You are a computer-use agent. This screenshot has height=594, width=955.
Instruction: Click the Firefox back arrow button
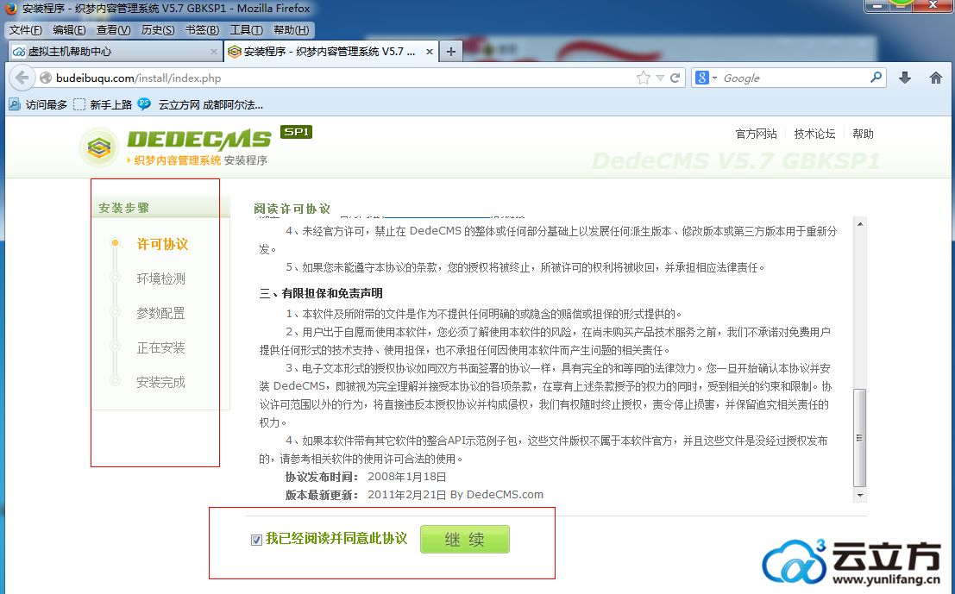[22, 78]
